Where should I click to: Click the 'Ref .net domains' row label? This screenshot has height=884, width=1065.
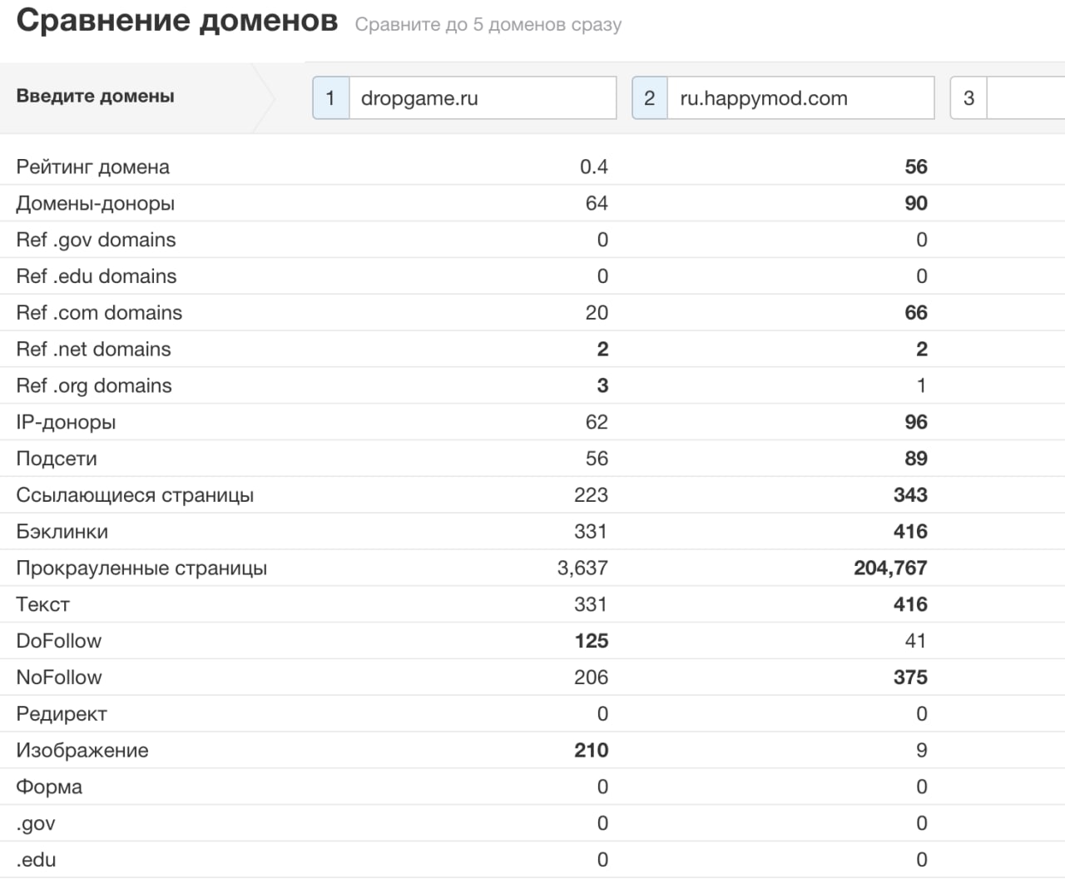(x=94, y=350)
